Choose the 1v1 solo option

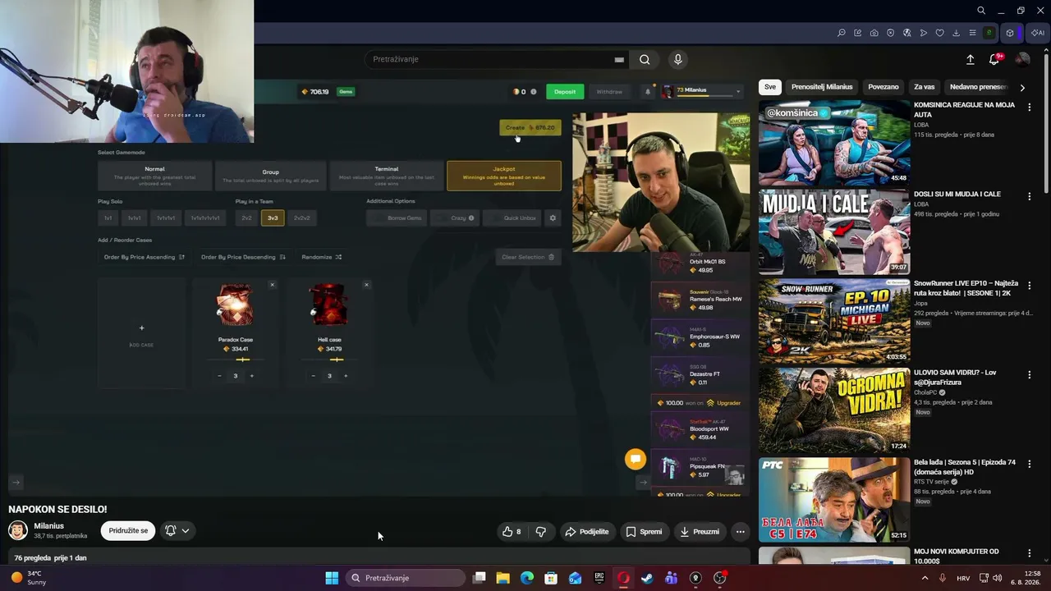[108, 218]
